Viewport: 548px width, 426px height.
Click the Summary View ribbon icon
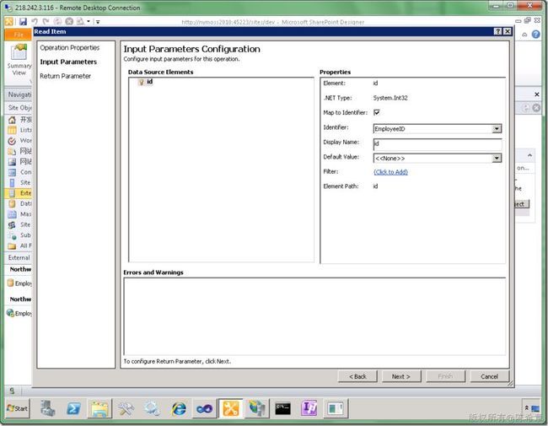(19, 60)
